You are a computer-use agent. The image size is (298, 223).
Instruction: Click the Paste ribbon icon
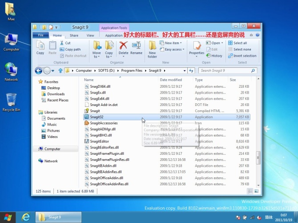52,48
